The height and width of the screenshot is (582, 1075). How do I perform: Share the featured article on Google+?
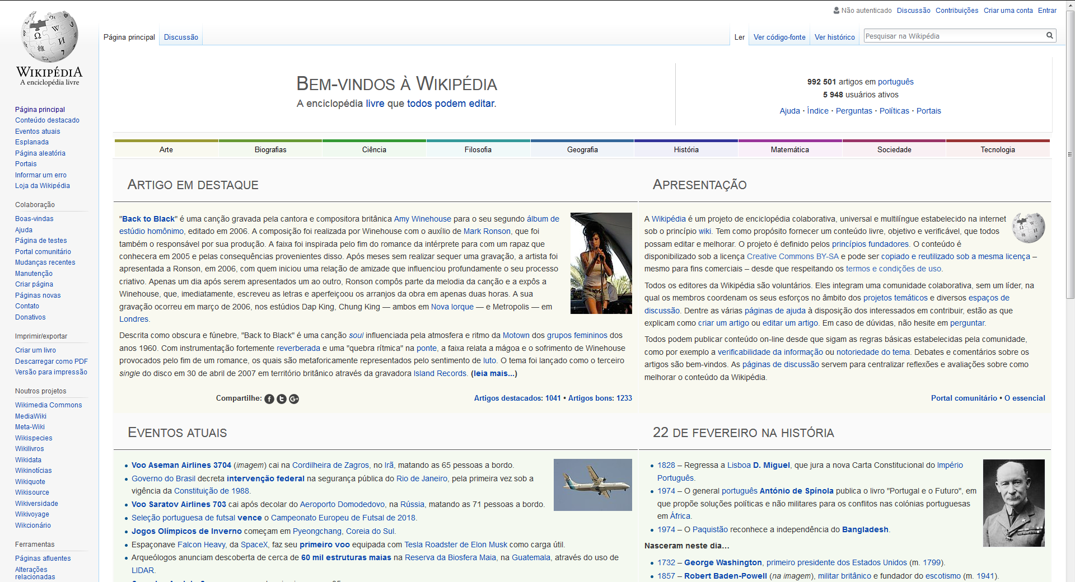tap(294, 399)
